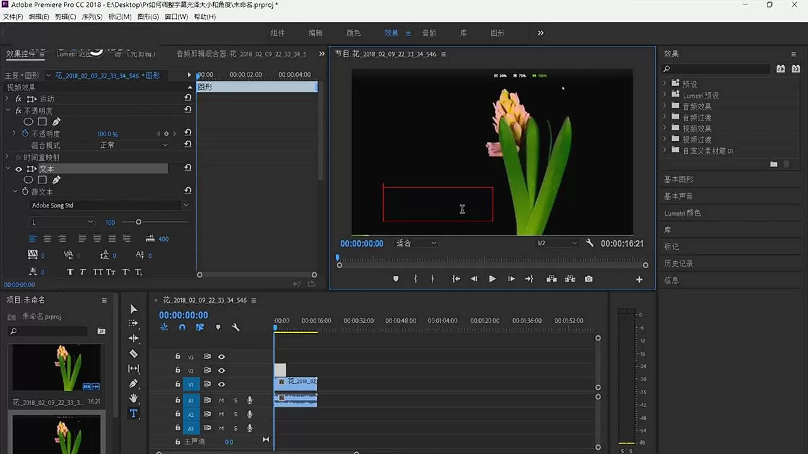
Task: Open the Lumetri颜色 panel
Action: pyautogui.click(x=682, y=213)
